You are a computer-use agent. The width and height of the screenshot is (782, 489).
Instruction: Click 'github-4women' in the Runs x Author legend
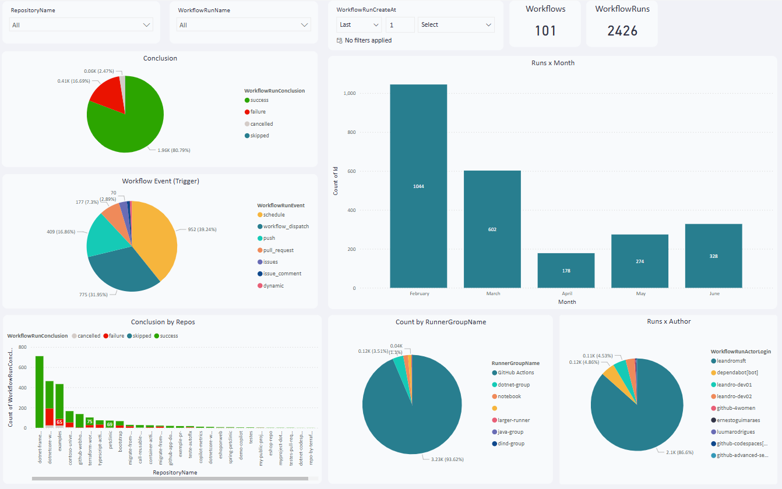coord(732,408)
